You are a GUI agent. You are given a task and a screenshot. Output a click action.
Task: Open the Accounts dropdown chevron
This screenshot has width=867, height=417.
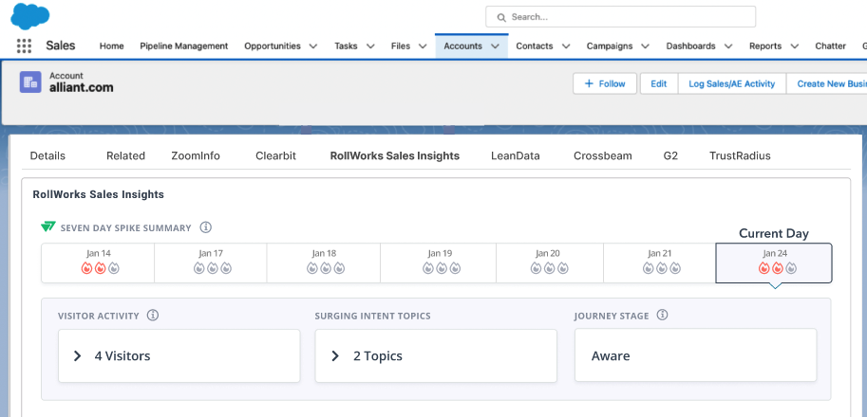click(496, 46)
